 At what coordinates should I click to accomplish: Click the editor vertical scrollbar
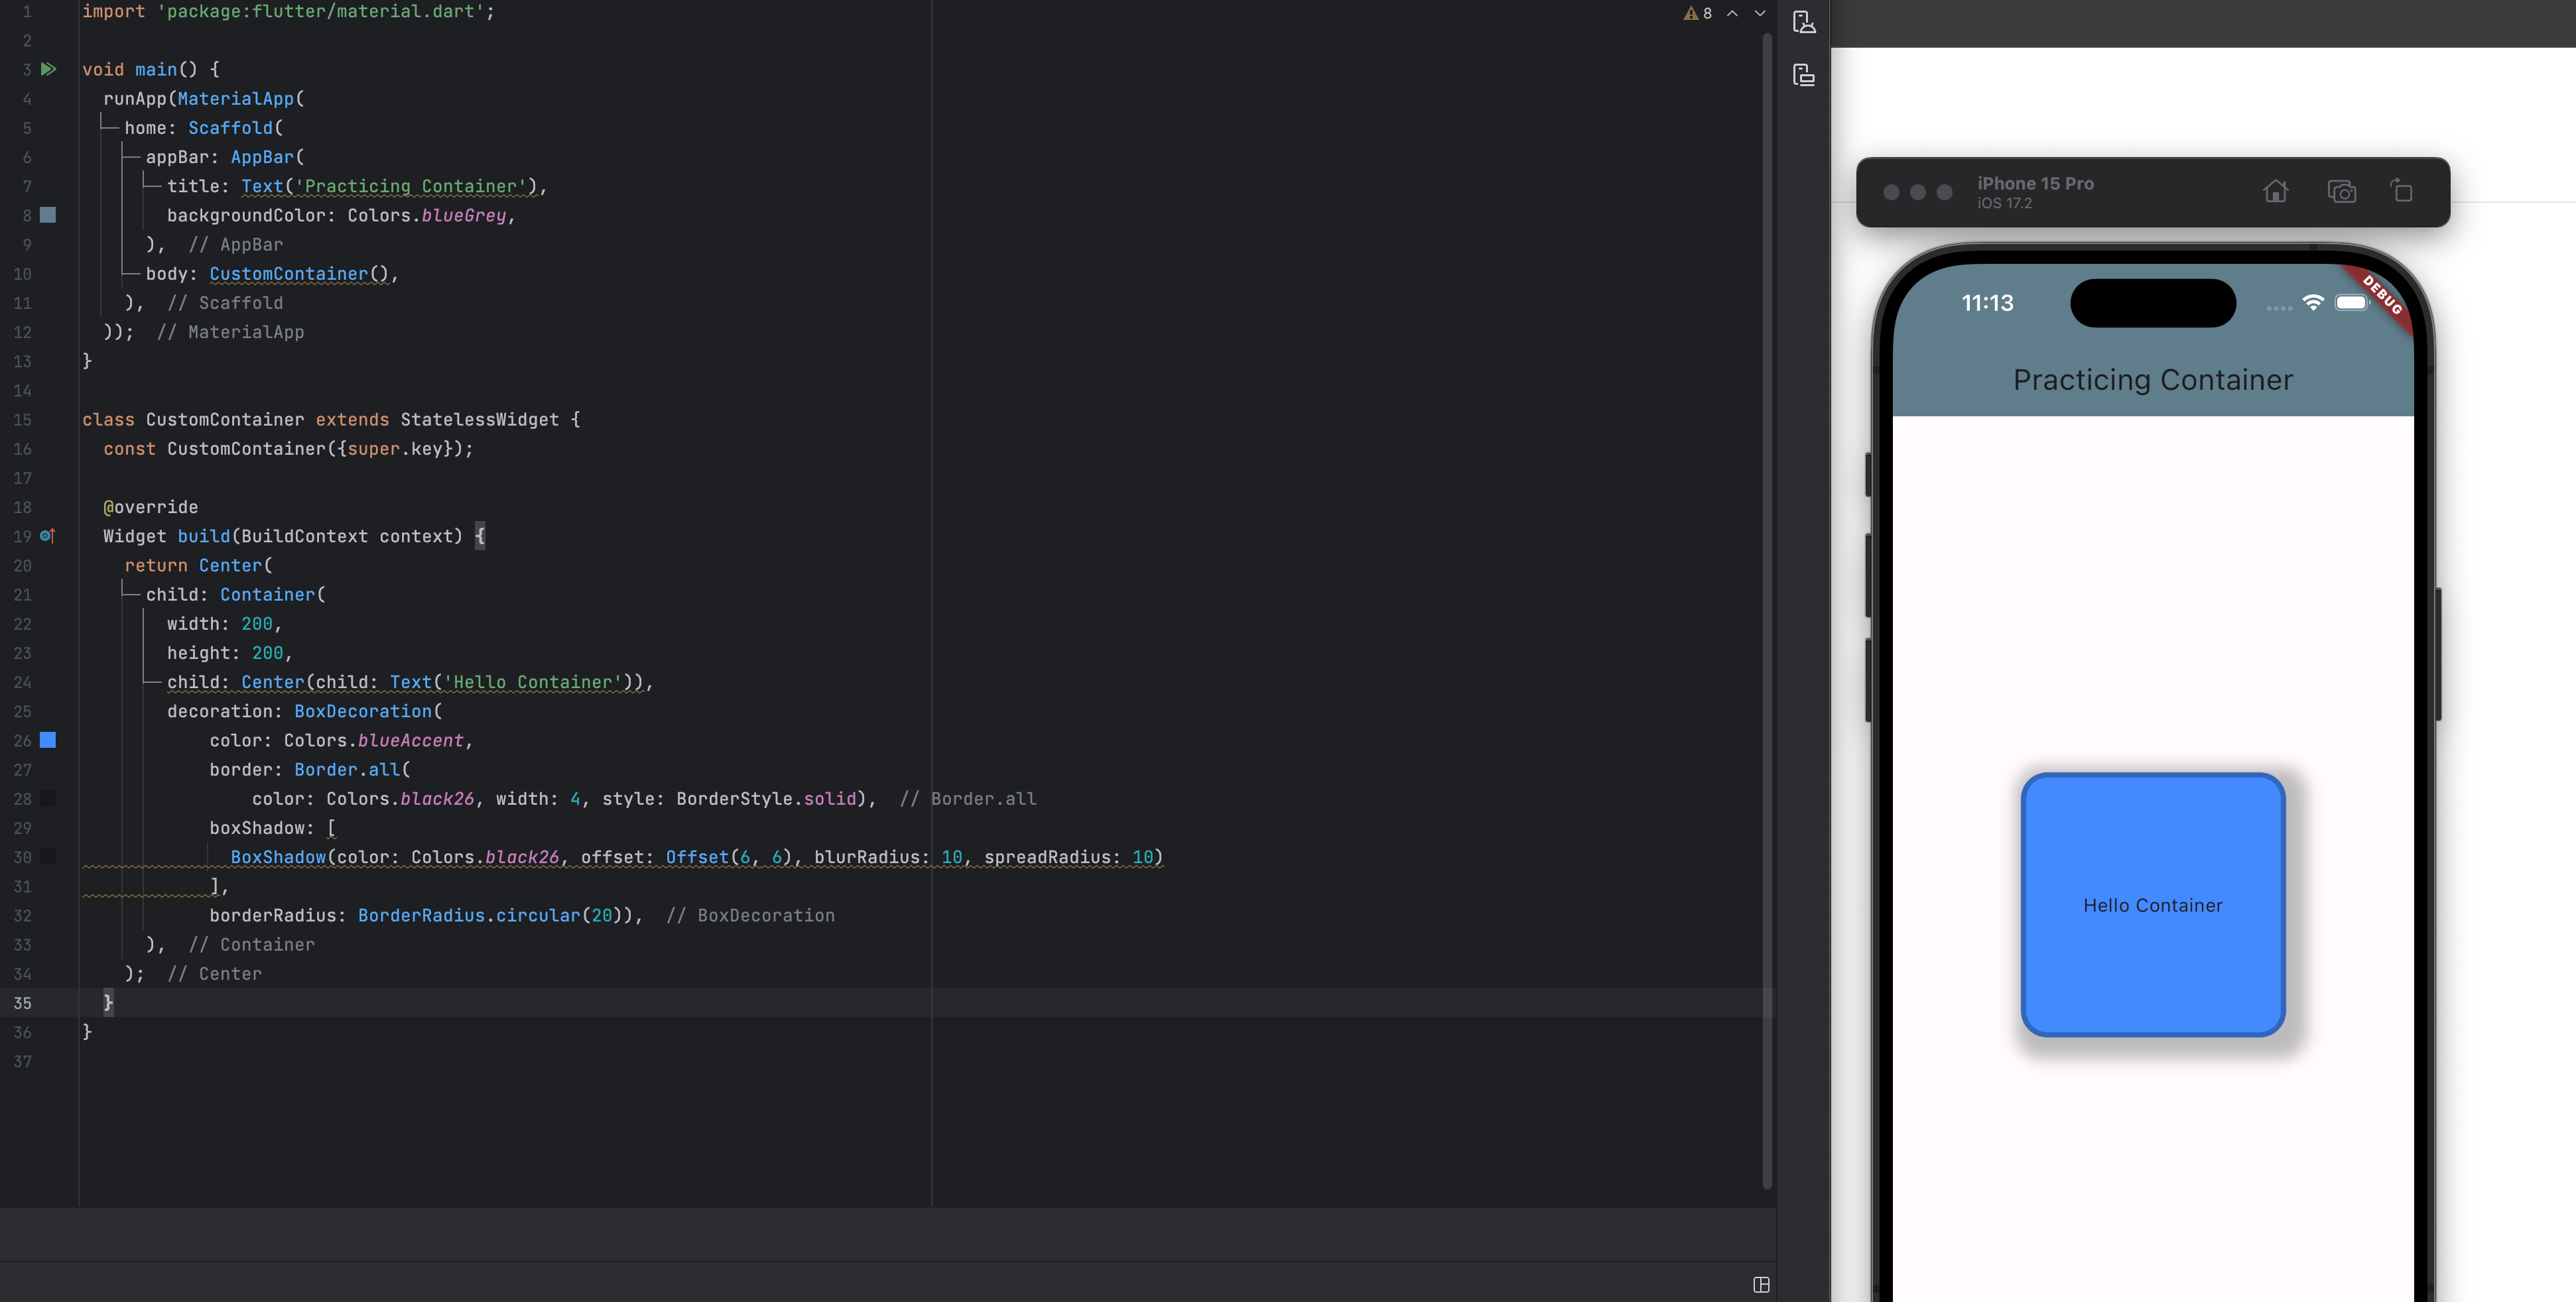(1767, 599)
